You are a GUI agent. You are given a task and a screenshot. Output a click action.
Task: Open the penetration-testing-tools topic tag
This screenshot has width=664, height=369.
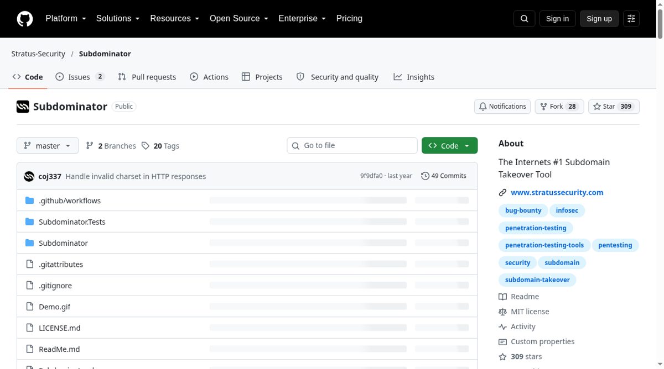tap(544, 245)
